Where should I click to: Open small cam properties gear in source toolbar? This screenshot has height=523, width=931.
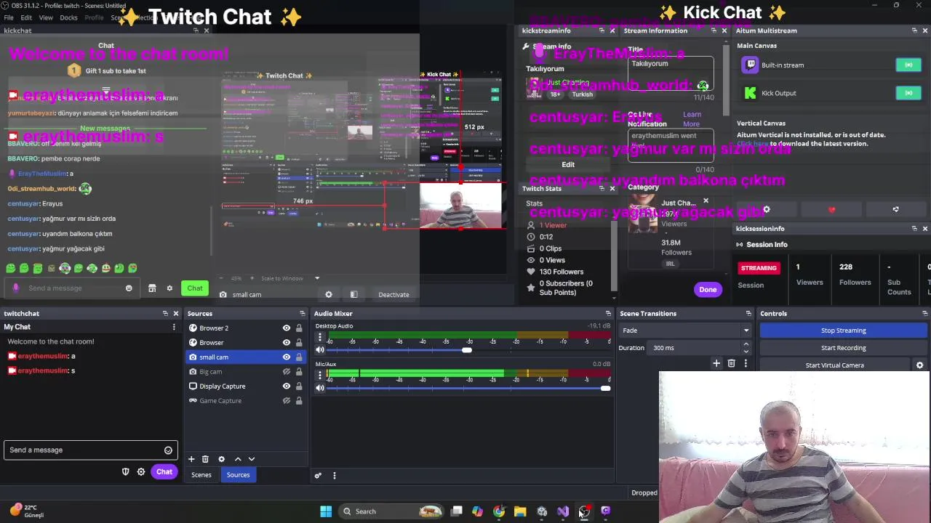pos(329,295)
